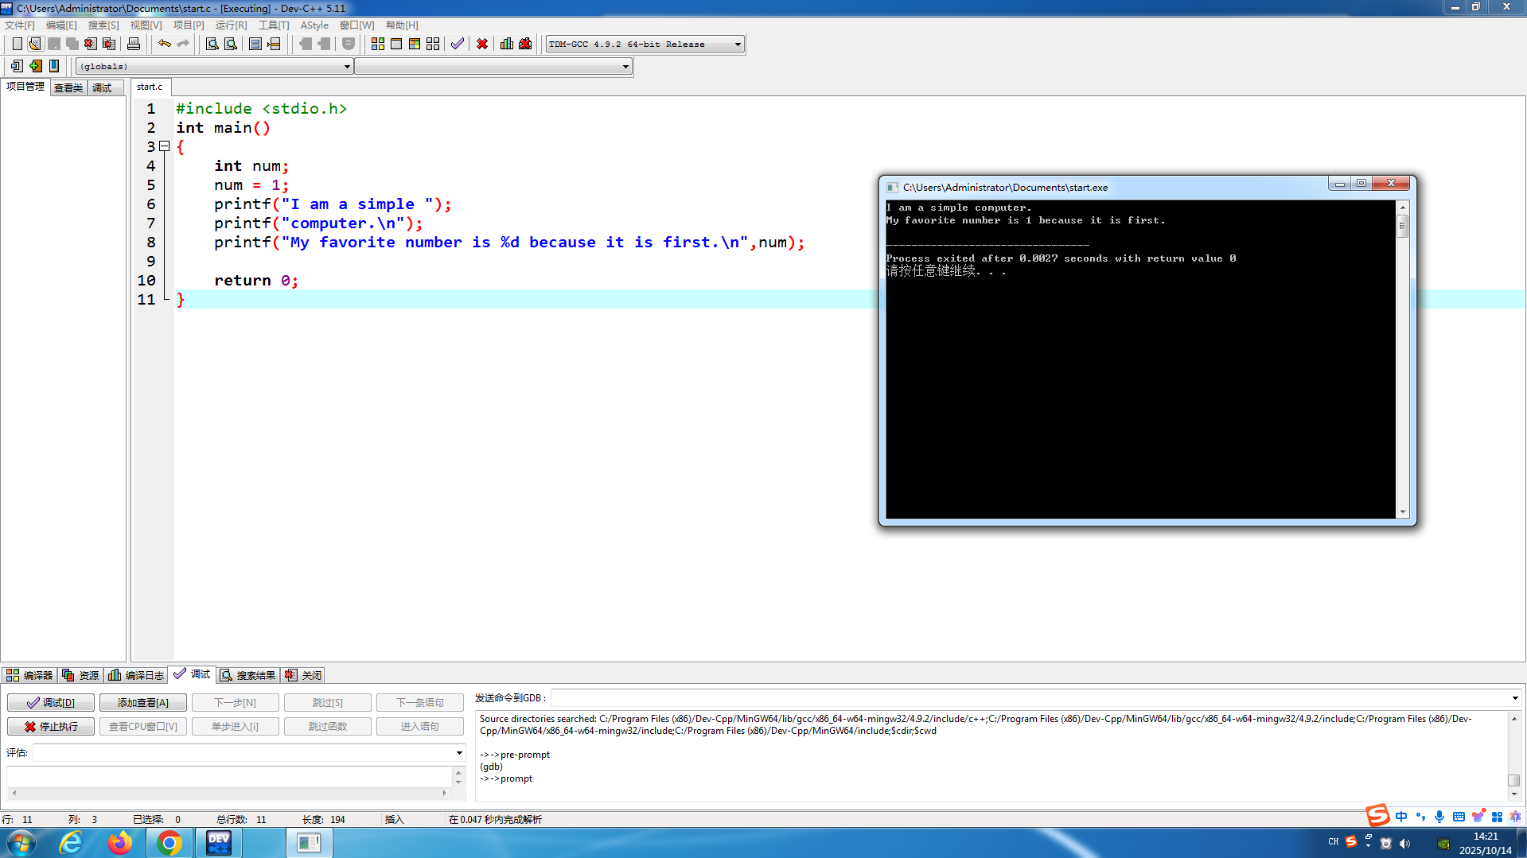Click the toggle bookmark icon in second toolbar
The image size is (1527, 858).
pos(54,66)
